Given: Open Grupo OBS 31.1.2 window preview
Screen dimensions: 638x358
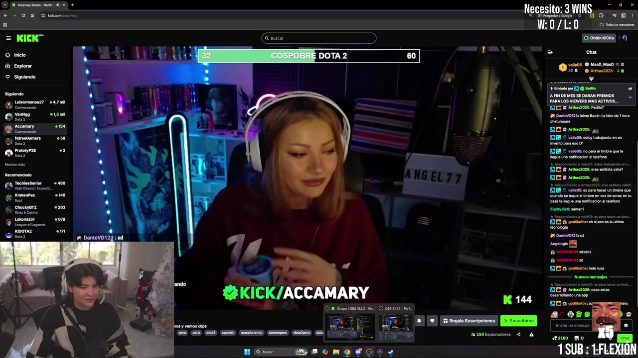Looking at the screenshot, I should tap(349, 323).
